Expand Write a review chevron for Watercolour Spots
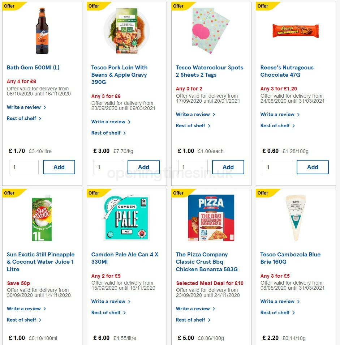Viewport: 340px width, 345px height. pos(213,114)
